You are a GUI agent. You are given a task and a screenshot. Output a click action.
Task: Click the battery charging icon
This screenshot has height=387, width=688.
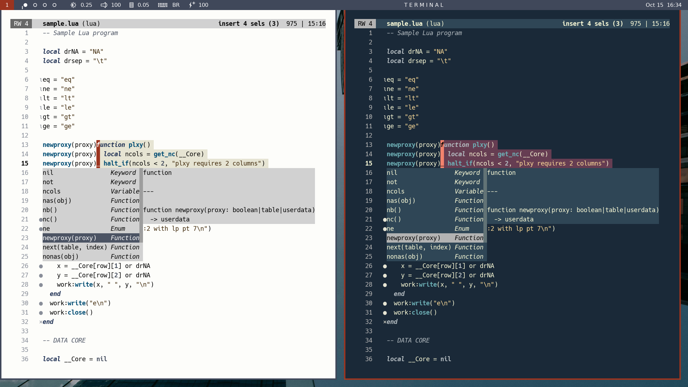pyautogui.click(x=192, y=5)
